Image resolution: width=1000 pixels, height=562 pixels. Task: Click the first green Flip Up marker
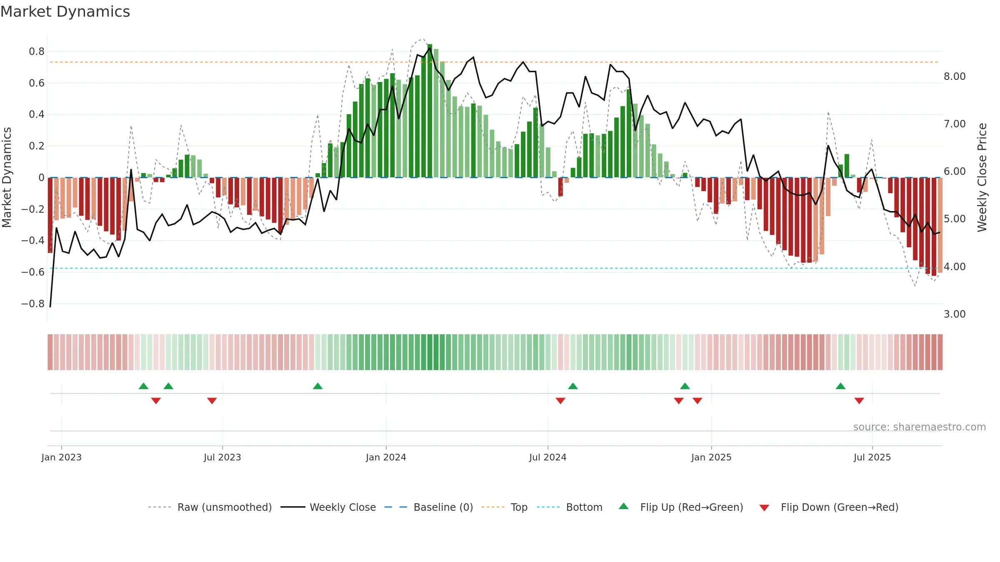pos(143,386)
